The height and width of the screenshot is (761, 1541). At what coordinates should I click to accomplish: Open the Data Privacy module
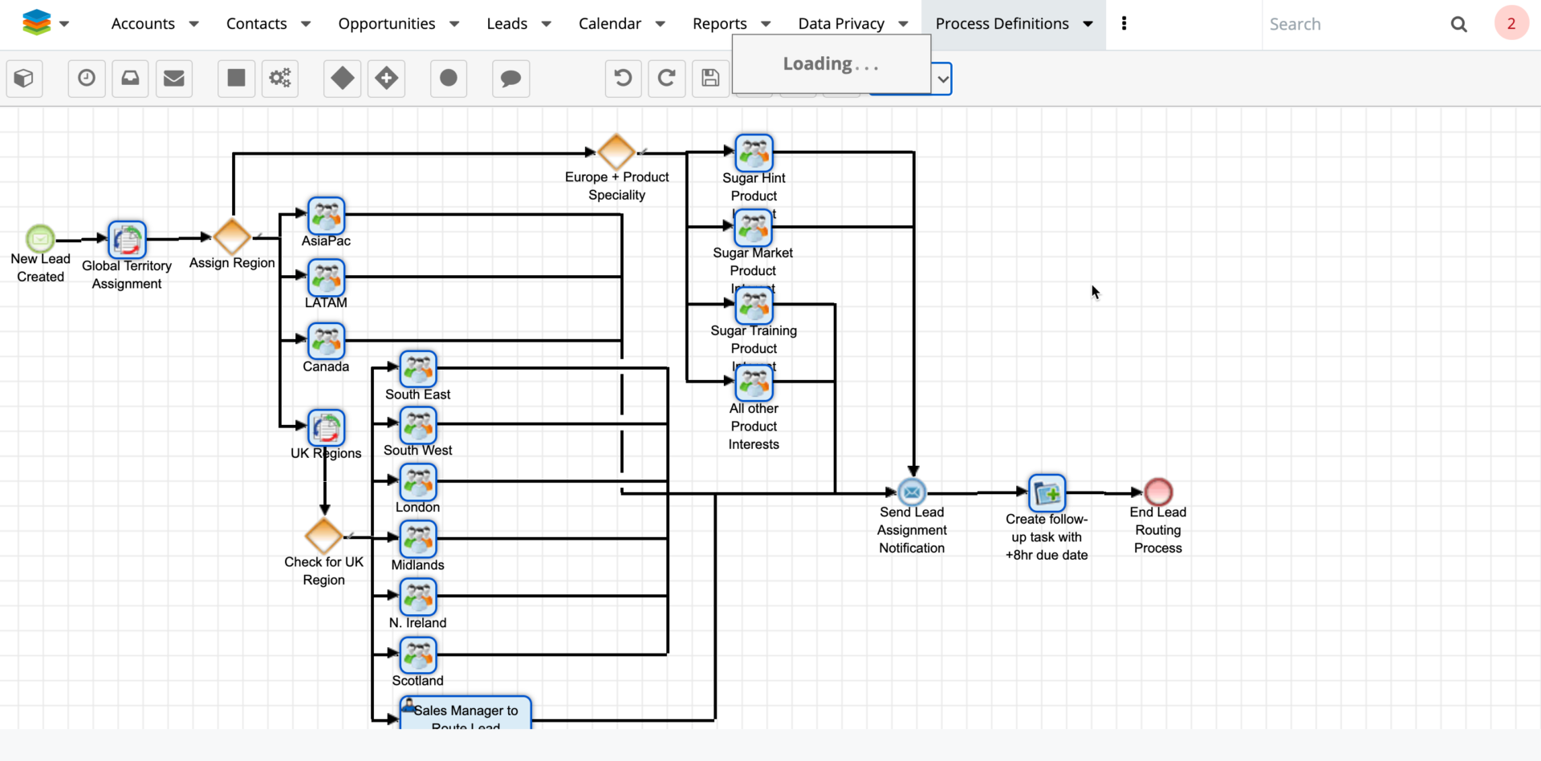point(841,24)
